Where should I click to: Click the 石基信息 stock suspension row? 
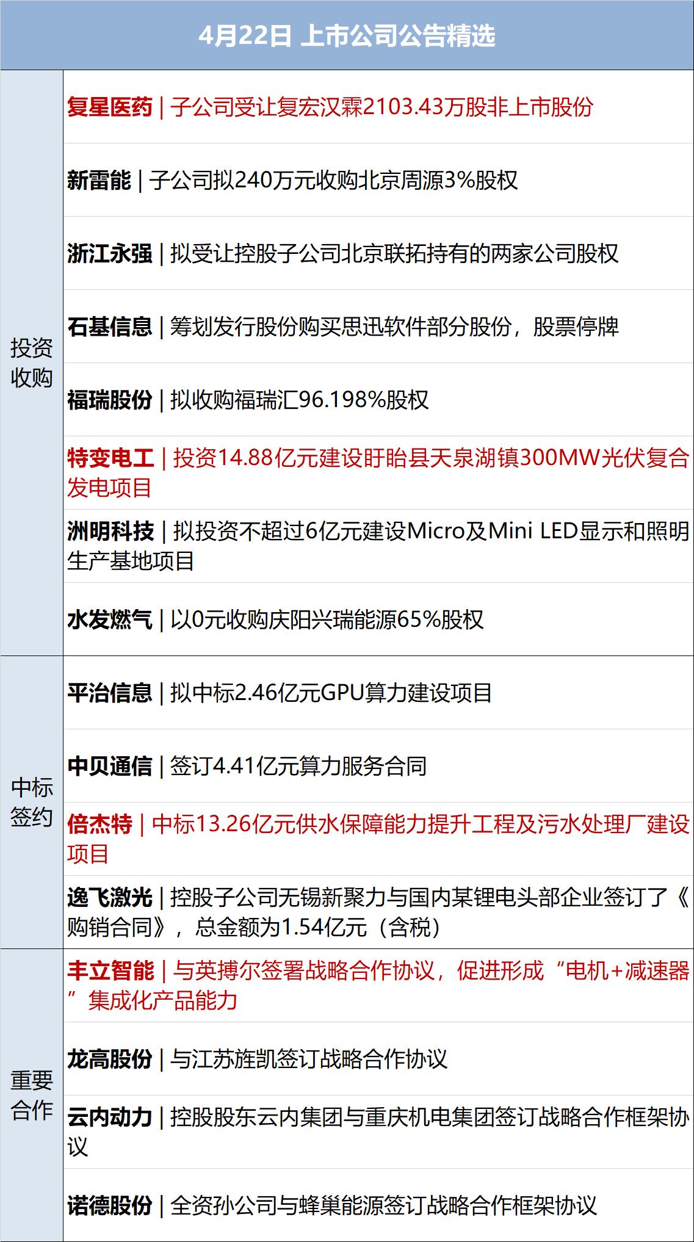pyautogui.click(x=378, y=327)
